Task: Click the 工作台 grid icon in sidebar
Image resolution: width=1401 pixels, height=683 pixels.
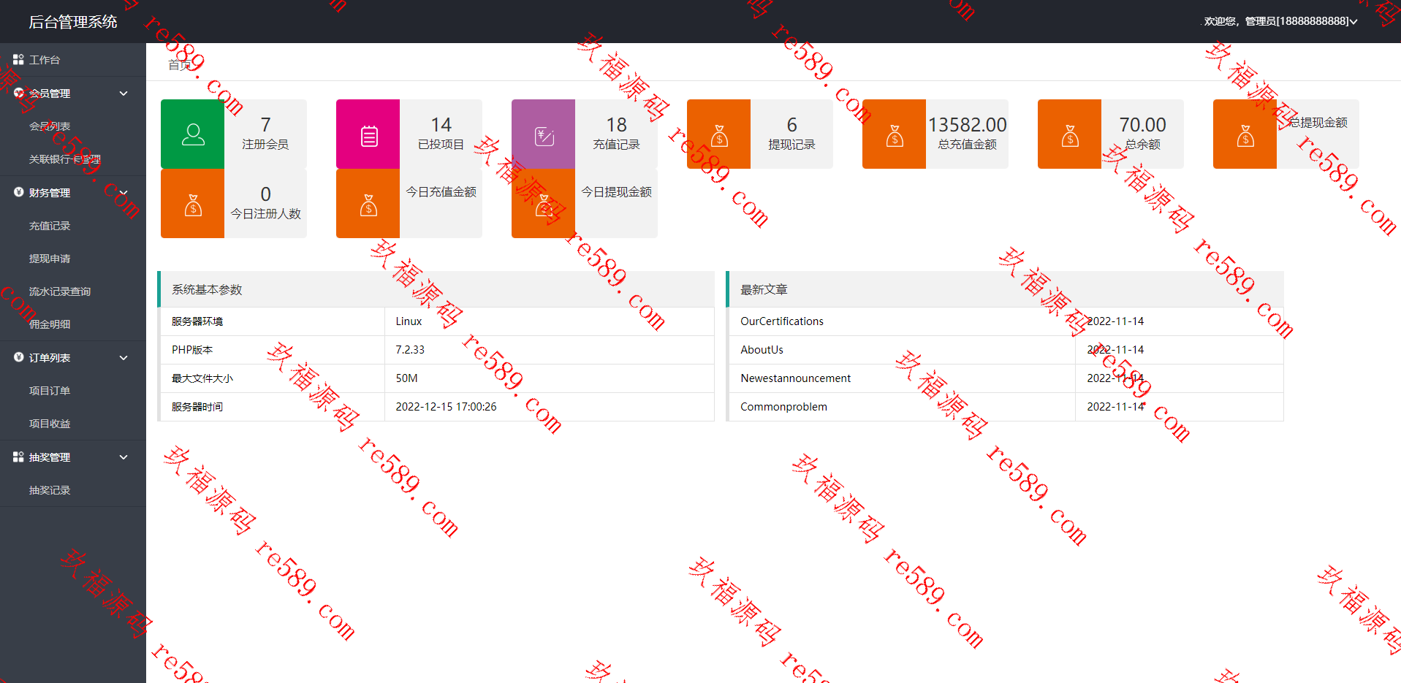Action: click(x=18, y=59)
